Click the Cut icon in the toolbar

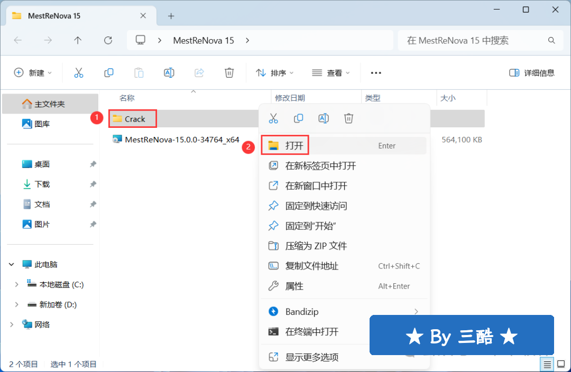coord(79,73)
